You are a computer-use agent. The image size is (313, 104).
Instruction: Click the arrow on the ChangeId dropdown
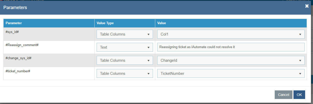pyautogui.click(x=300, y=60)
